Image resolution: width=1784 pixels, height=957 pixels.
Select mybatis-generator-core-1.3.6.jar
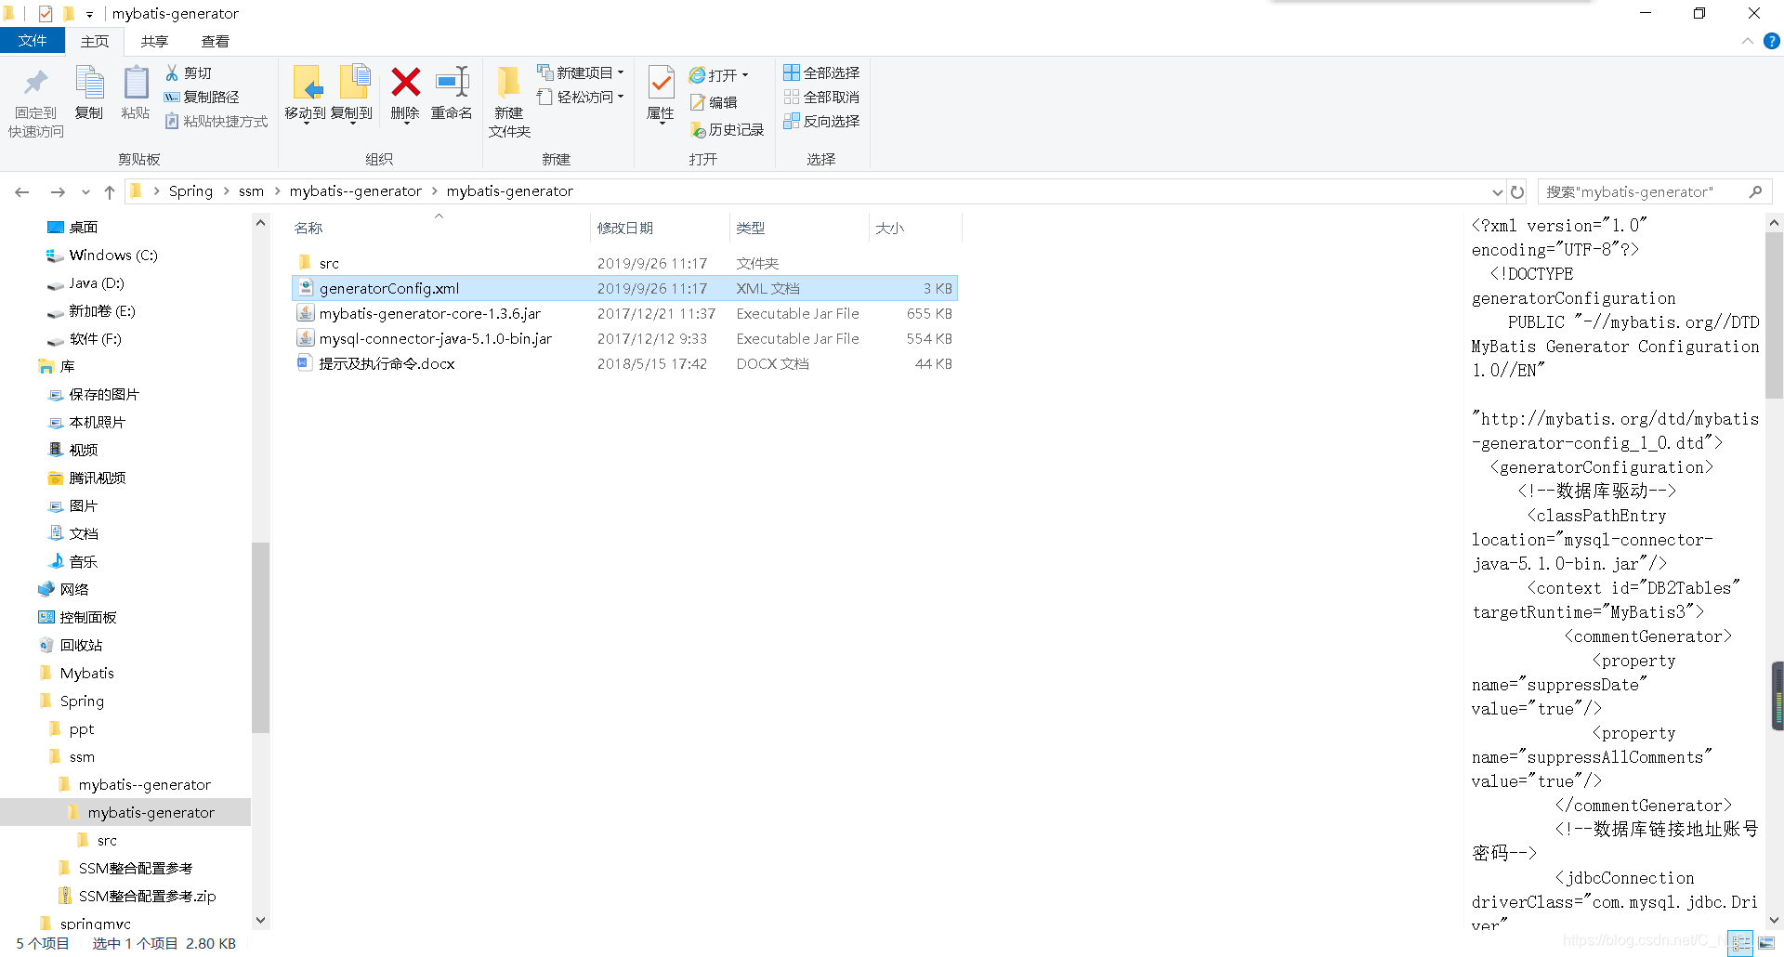point(624,313)
